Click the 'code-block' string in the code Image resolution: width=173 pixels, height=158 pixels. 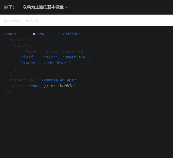(55, 63)
